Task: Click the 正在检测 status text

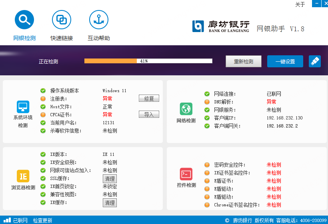Action: click(48, 62)
